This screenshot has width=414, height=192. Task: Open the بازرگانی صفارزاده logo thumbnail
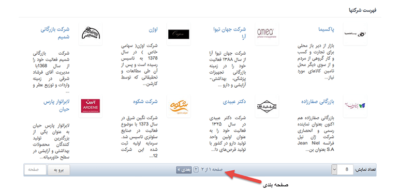(355, 106)
